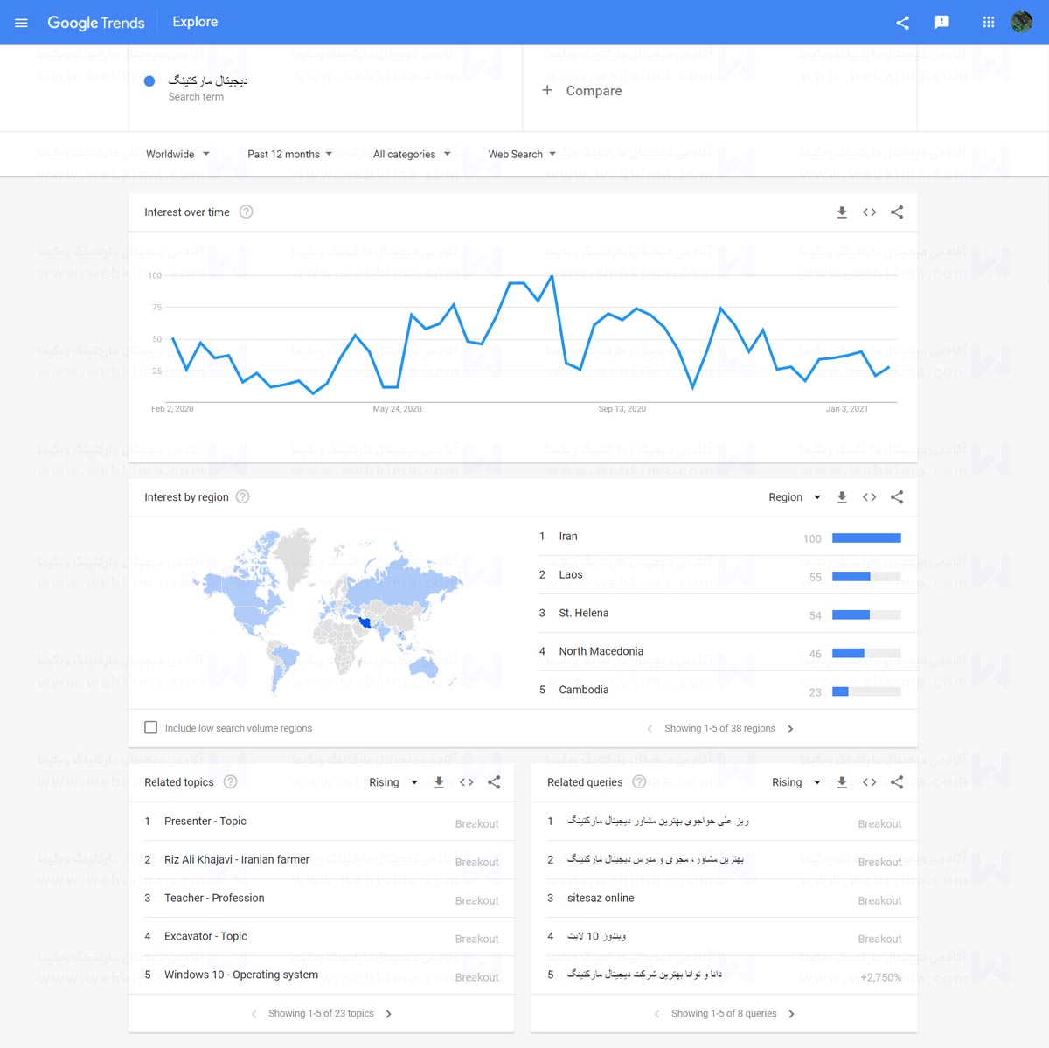1049x1048 pixels.
Task: Open the Region breakdown dropdown
Action: point(795,497)
